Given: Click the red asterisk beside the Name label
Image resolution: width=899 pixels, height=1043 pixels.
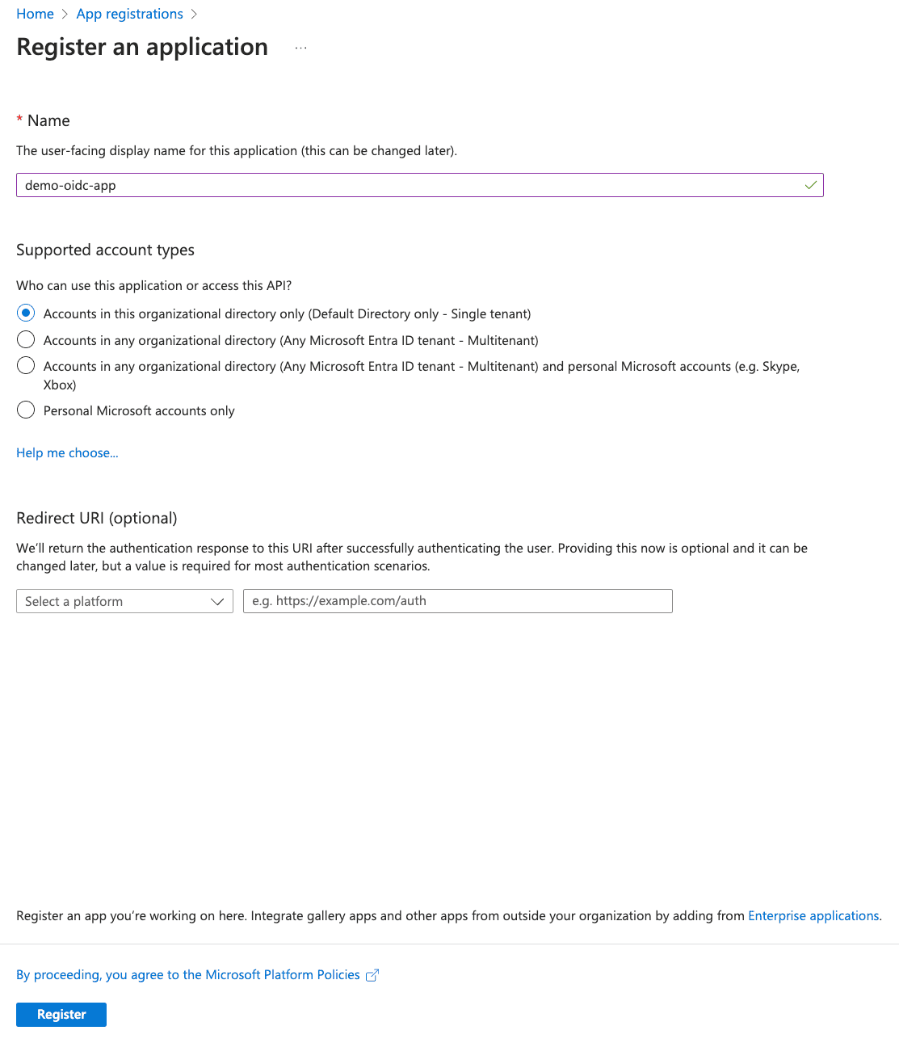Looking at the screenshot, I should [19, 120].
